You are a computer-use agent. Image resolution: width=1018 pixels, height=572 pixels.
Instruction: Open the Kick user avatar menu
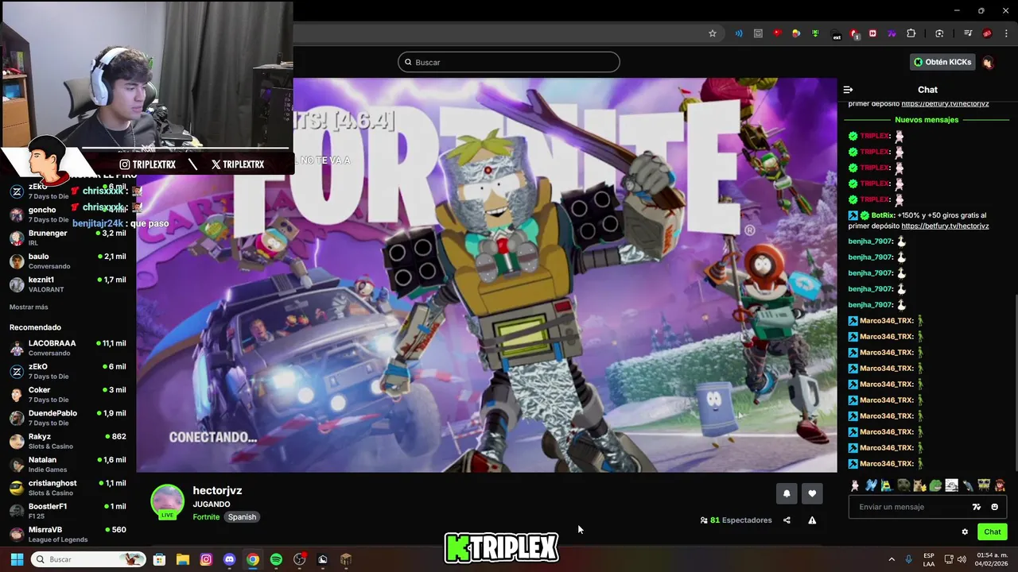[988, 62]
